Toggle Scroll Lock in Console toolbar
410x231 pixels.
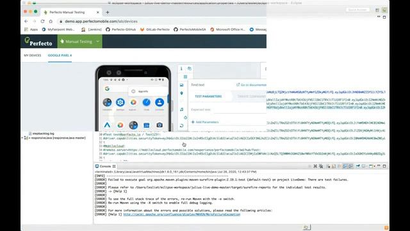click(x=334, y=166)
